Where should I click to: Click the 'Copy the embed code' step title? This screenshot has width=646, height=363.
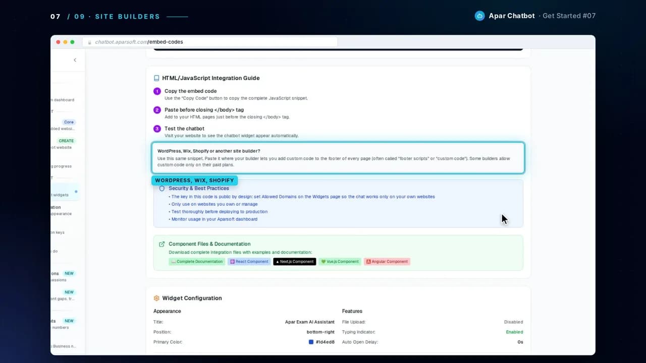[x=190, y=91]
